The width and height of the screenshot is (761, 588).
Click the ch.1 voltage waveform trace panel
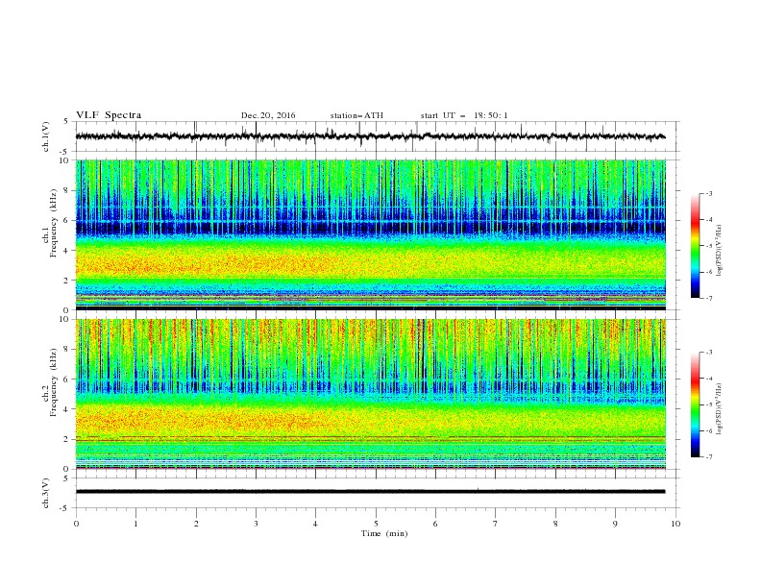pyautogui.click(x=378, y=136)
